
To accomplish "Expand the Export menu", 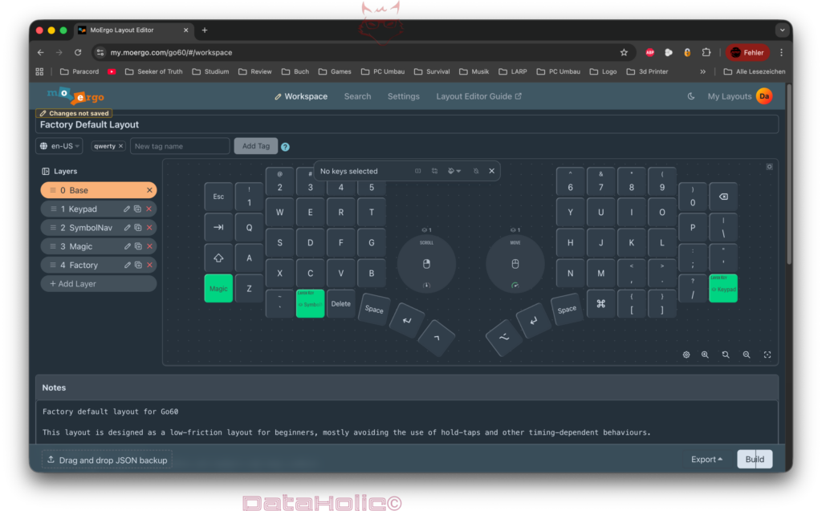I will coord(706,460).
